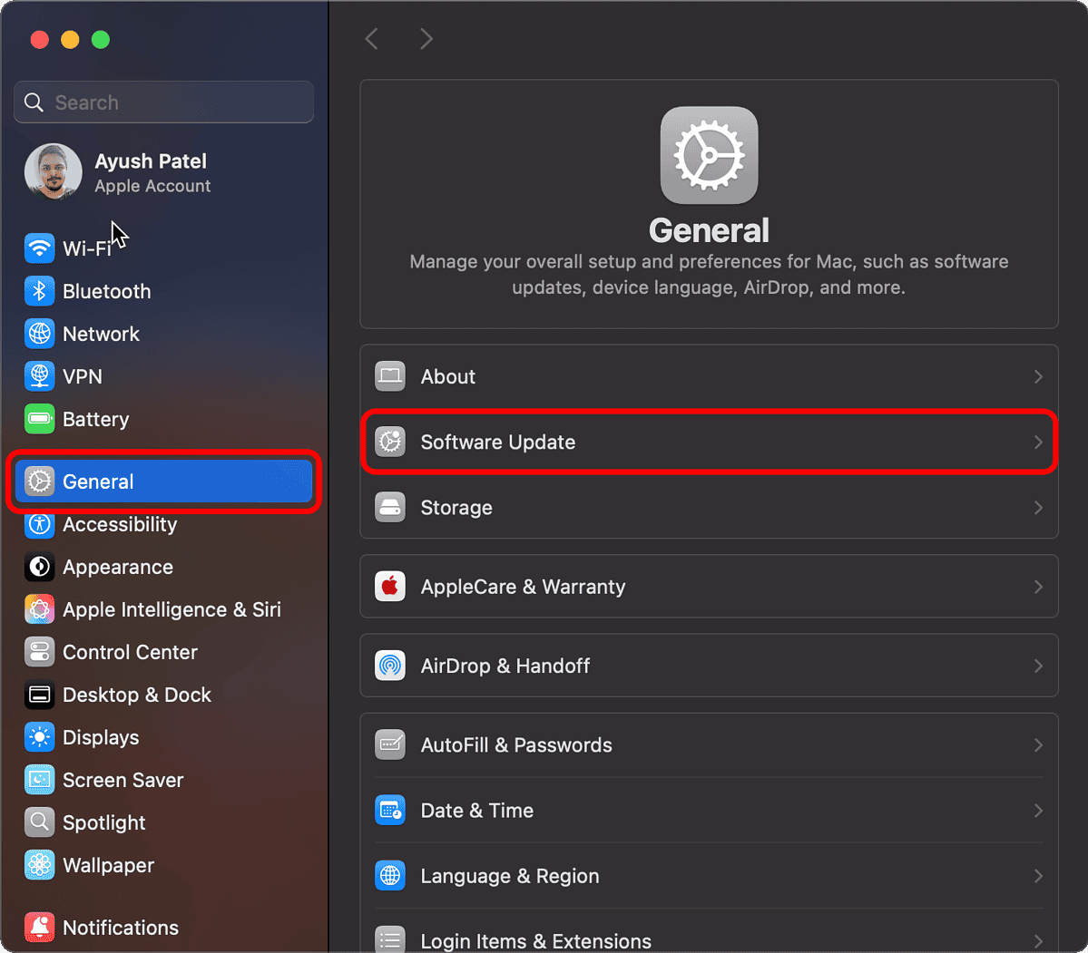Open Accessibility icon in sidebar

39,524
